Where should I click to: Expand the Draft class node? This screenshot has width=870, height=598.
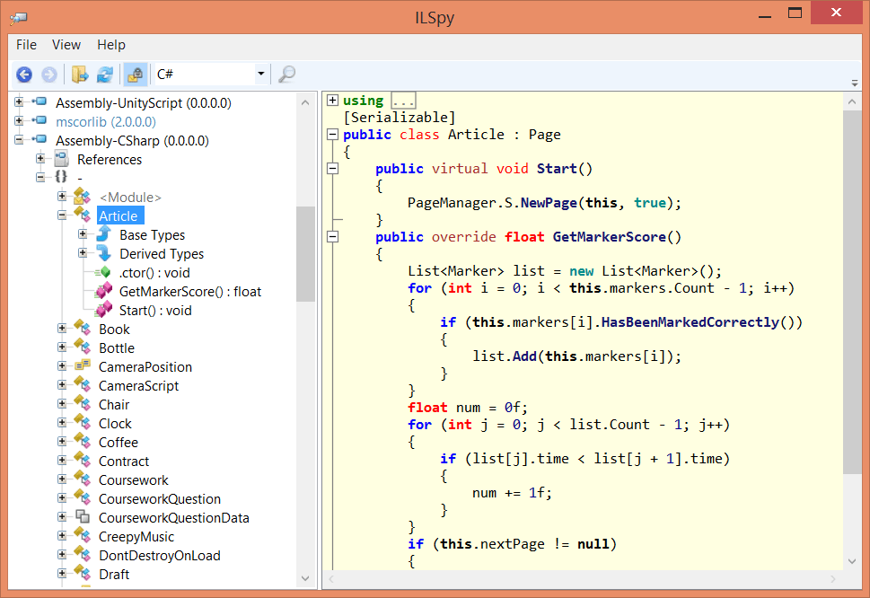[x=62, y=574]
